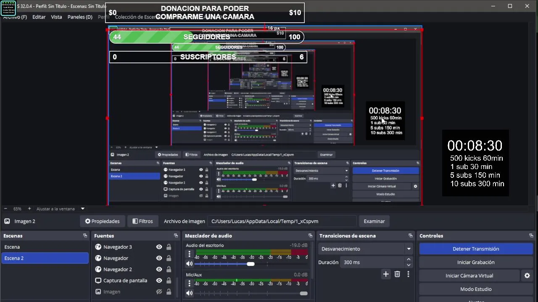Decrease transition duration with down arrow
The width and height of the screenshot is (538, 302).
(x=409, y=265)
